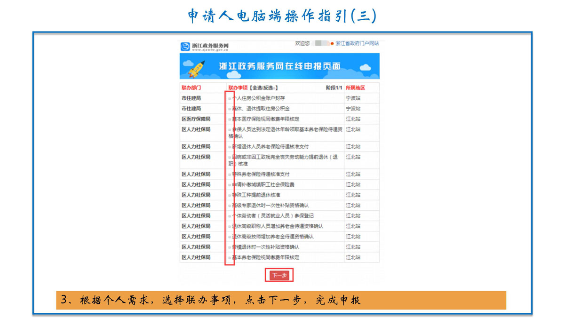
Task: Select 基本养老保险视同缴费年限核定 checkbox
Action: (230, 258)
